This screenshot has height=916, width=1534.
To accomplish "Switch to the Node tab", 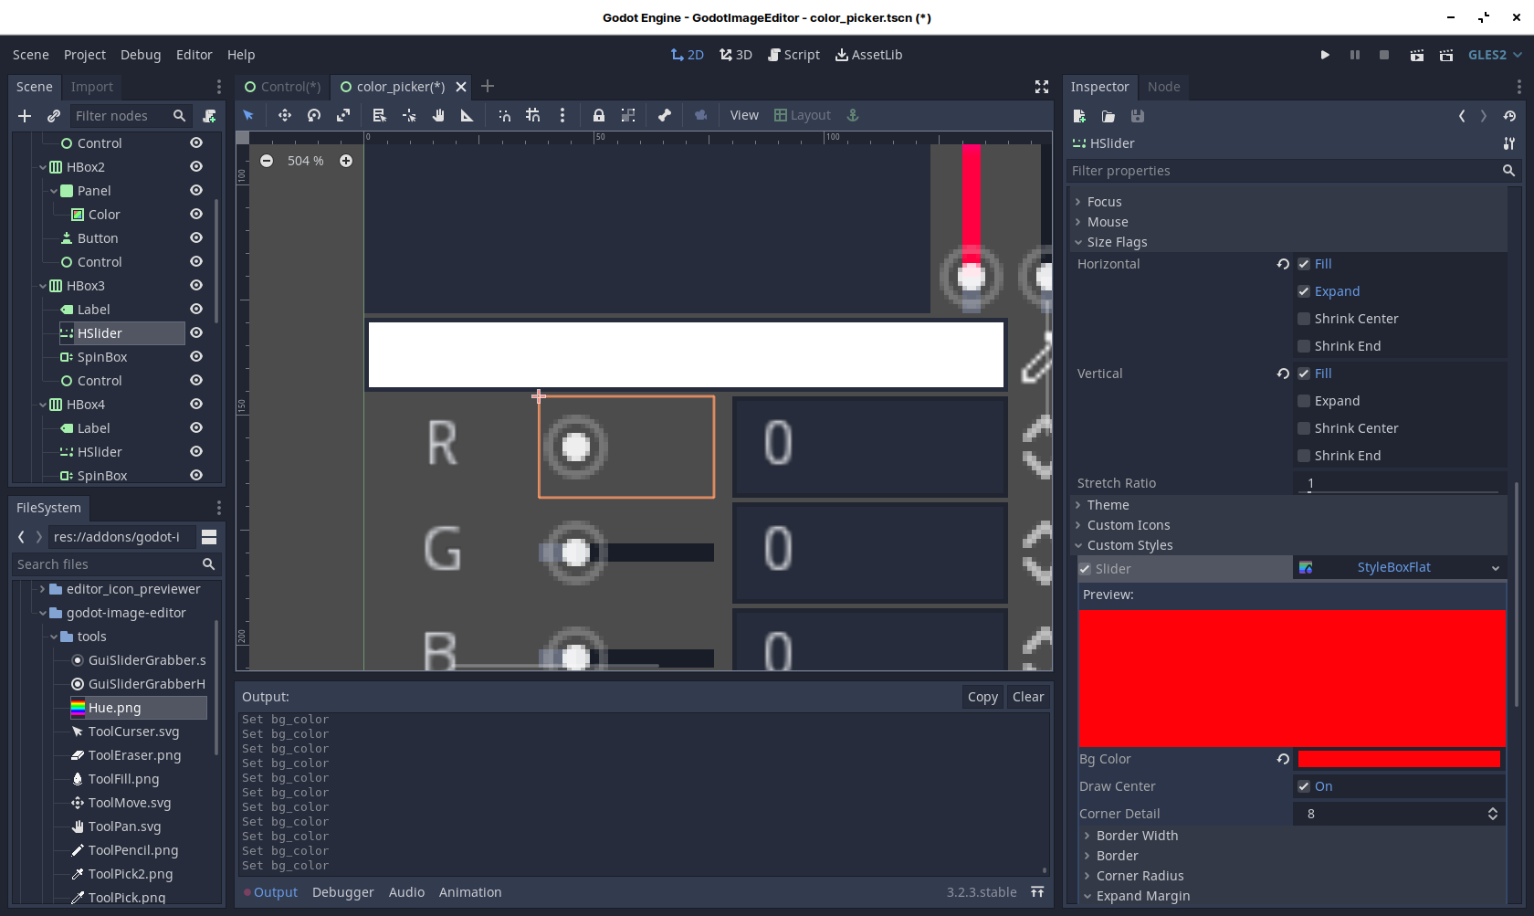I will click(1164, 87).
